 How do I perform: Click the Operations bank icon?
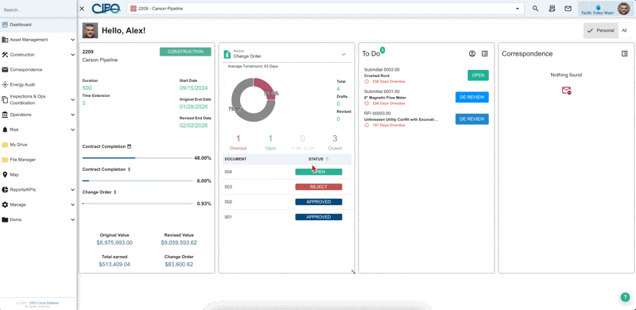(x=5, y=114)
